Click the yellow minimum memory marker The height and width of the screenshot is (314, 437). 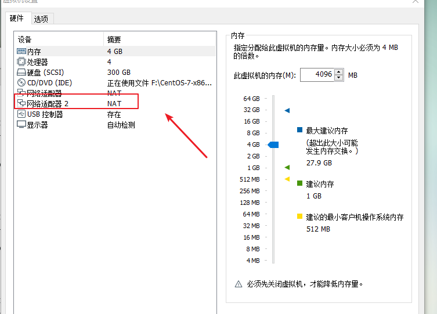tap(287, 179)
